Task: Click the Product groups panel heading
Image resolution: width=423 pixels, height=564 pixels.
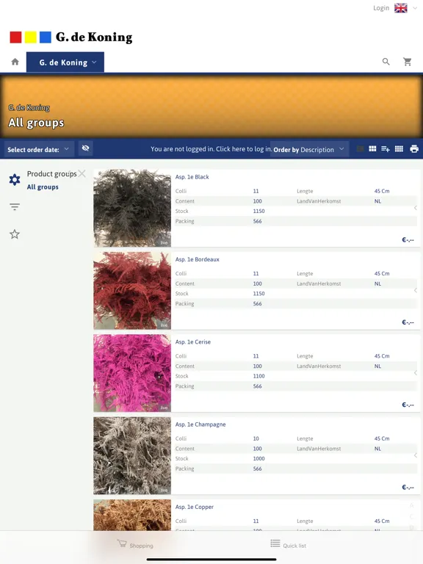Action: (x=52, y=174)
